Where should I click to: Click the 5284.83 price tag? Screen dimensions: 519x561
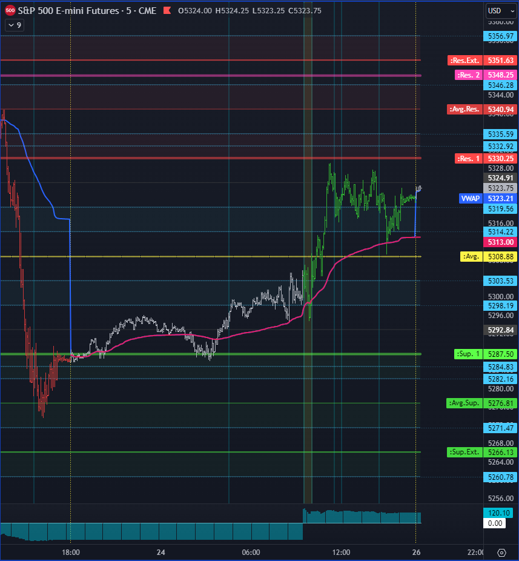click(x=500, y=367)
